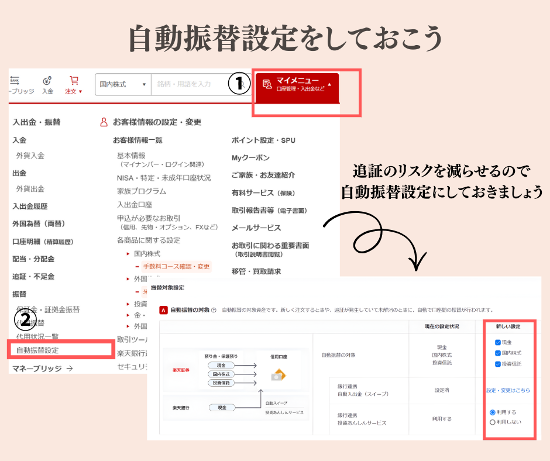Toggle the 国内株式 checkbox
The height and width of the screenshot is (461, 550).
(x=497, y=353)
